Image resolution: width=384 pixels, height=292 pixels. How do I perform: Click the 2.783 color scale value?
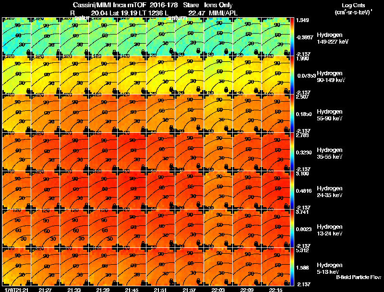coord(302,135)
